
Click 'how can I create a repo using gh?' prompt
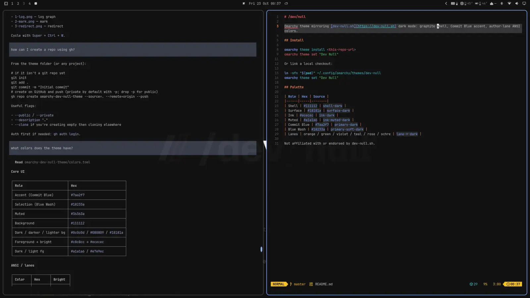click(132, 50)
